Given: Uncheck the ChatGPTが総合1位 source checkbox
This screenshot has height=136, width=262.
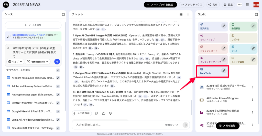Looking at the screenshot, I should tap(58, 103).
